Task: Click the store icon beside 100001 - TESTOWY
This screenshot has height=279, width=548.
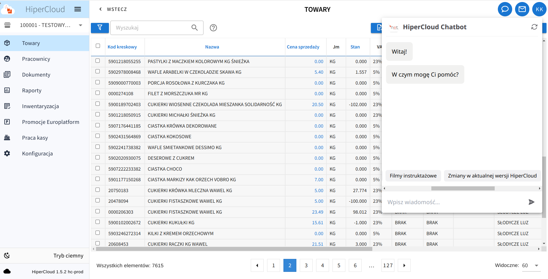Action: coord(7,25)
